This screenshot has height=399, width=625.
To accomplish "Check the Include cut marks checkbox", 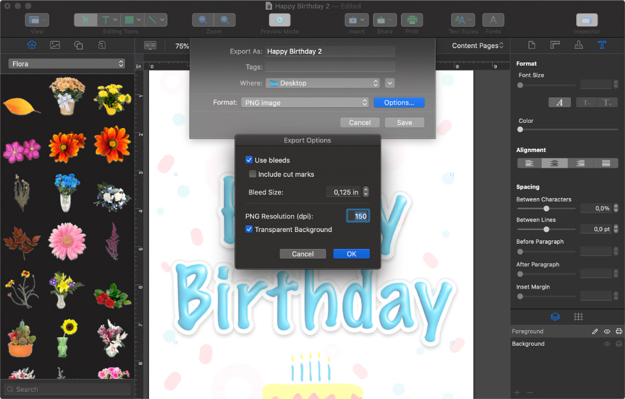I will [x=253, y=174].
